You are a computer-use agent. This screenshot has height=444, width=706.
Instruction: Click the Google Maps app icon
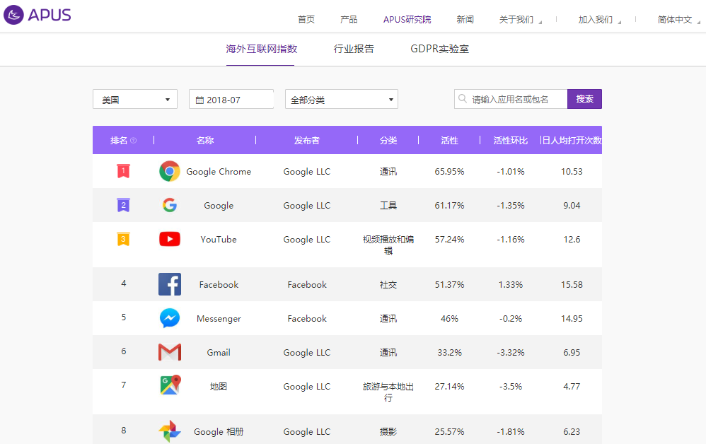[170, 385]
